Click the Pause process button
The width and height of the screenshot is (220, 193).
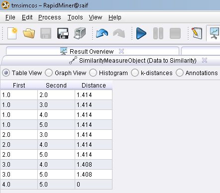pos(158,33)
